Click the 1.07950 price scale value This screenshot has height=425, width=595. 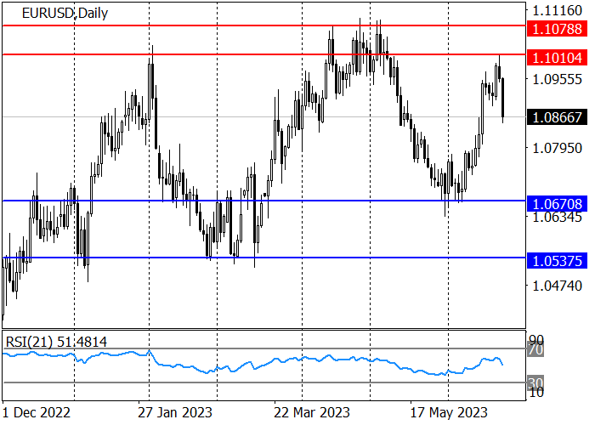[557, 148]
